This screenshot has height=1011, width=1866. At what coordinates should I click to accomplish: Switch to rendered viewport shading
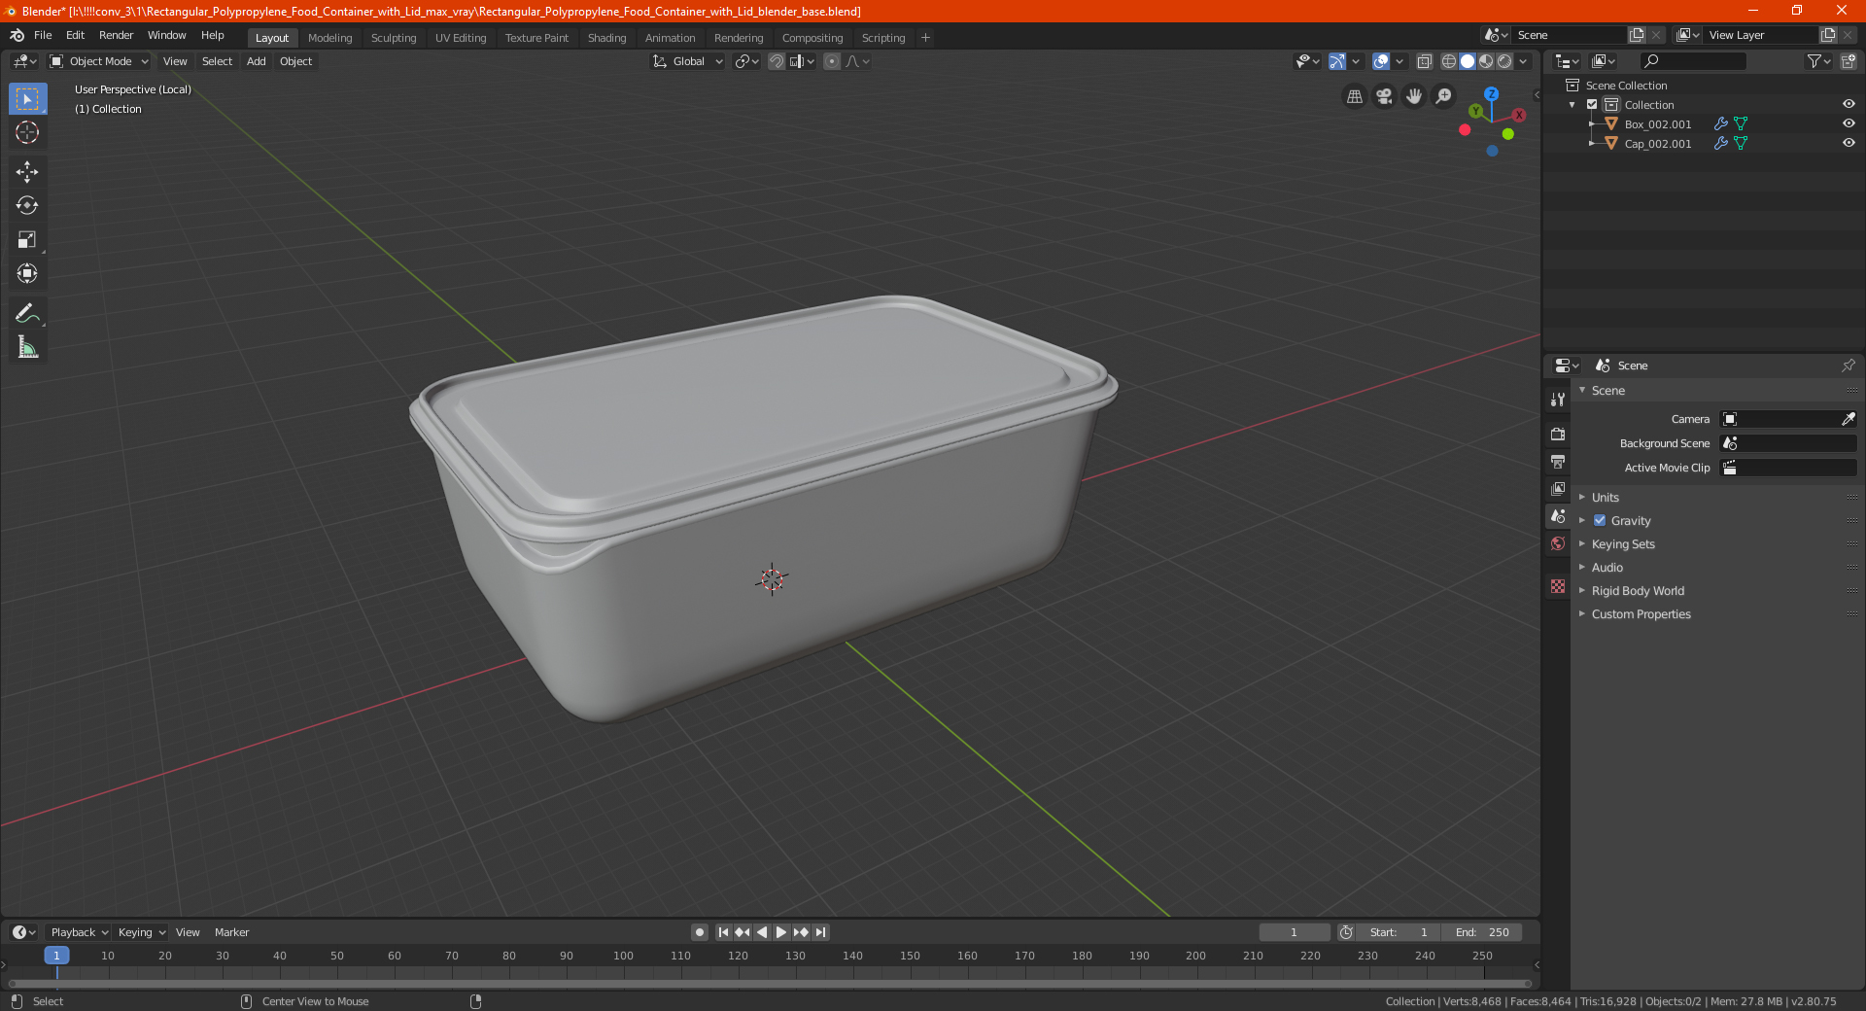1504,61
